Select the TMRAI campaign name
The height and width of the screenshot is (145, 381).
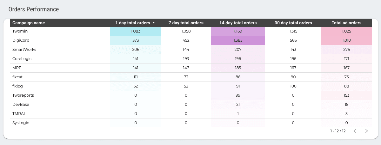[18, 114]
